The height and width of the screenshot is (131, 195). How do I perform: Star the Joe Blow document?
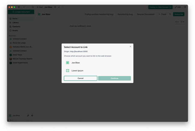(55, 7)
